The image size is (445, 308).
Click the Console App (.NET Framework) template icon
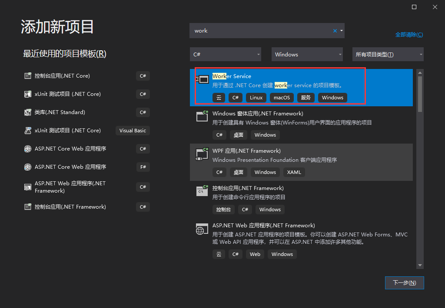pos(202,191)
